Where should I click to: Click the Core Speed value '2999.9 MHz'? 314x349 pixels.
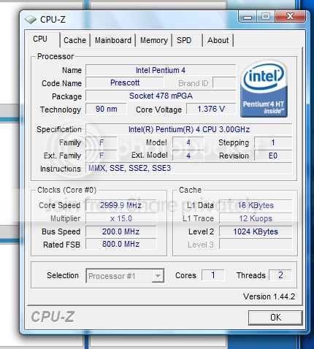(120, 205)
